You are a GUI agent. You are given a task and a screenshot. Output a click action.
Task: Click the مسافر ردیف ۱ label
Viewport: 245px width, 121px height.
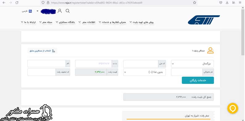coord(198,51)
